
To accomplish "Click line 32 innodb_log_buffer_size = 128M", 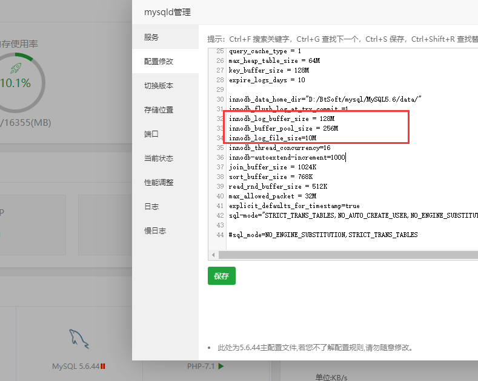I will [282, 119].
